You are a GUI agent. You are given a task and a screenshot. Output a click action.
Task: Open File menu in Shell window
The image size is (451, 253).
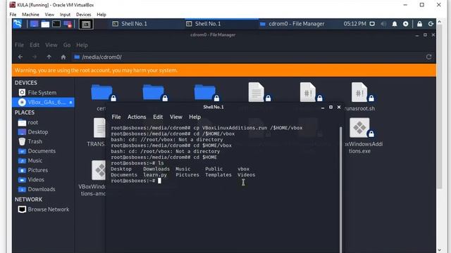[x=116, y=117]
